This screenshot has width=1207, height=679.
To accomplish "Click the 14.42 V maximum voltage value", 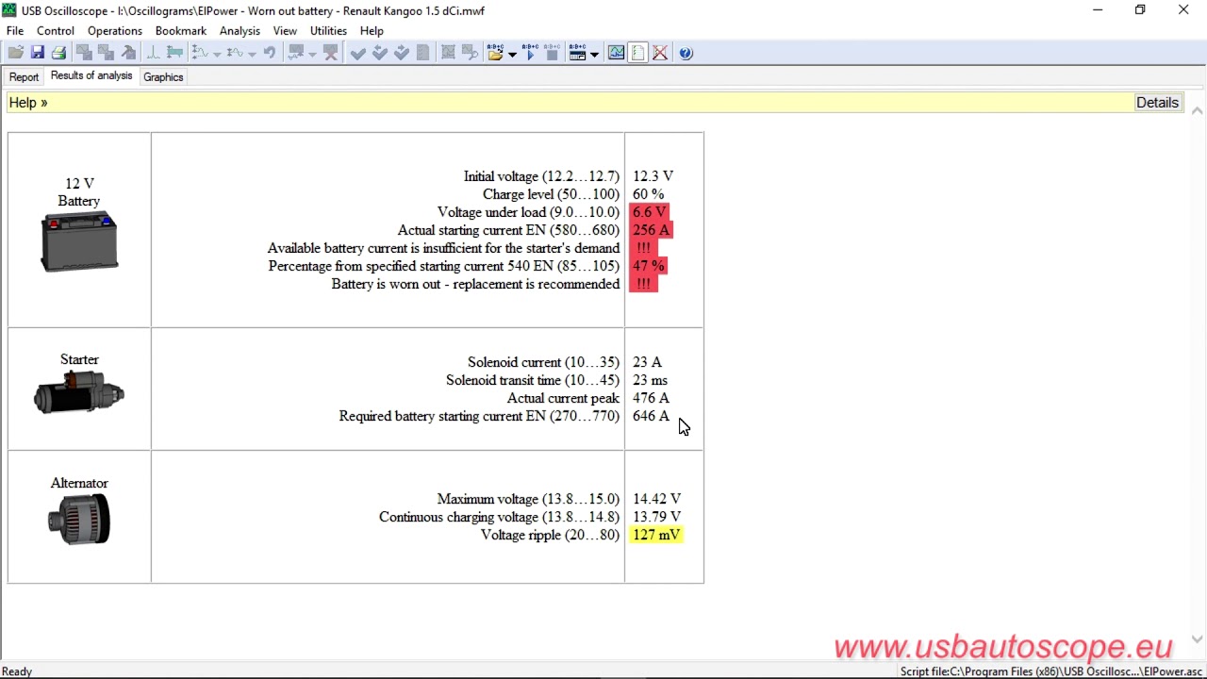I will tap(656, 499).
